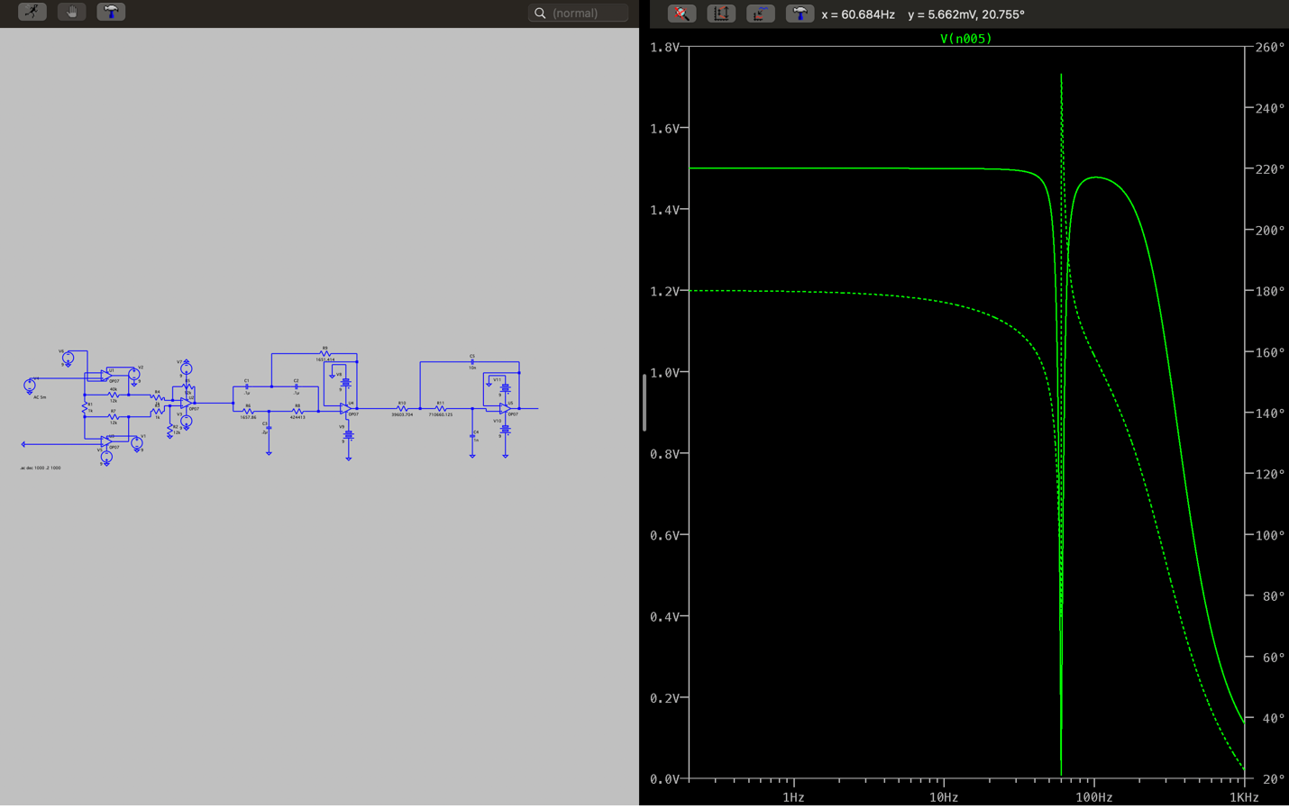Select feedback resistor R9

click(325, 354)
